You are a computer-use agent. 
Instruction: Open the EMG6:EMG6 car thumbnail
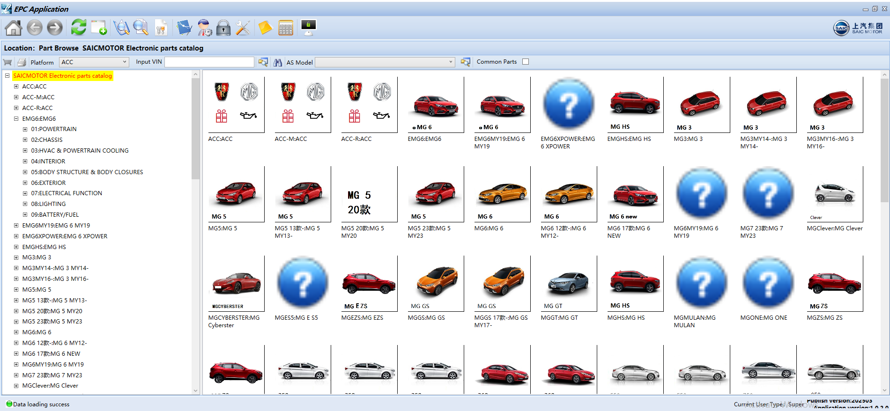[x=436, y=104]
